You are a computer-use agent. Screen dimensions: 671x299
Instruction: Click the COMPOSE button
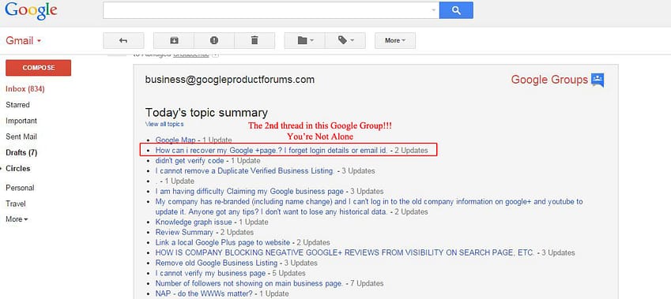click(x=39, y=68)
